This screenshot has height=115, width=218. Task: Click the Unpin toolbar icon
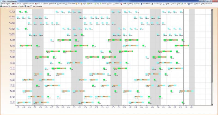84,4
